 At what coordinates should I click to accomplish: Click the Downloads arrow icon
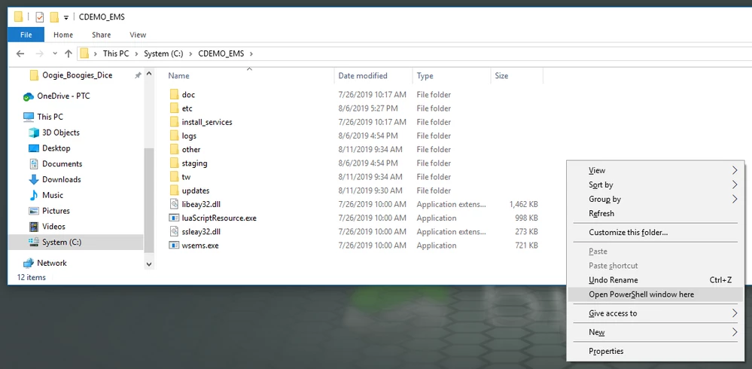[34, 179]
